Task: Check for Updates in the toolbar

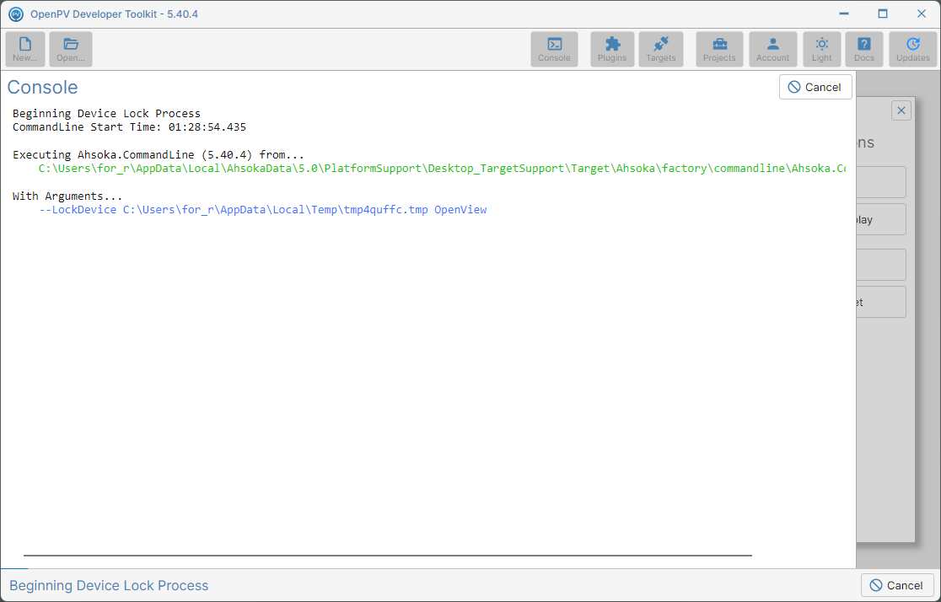Action: pos(913,49)
